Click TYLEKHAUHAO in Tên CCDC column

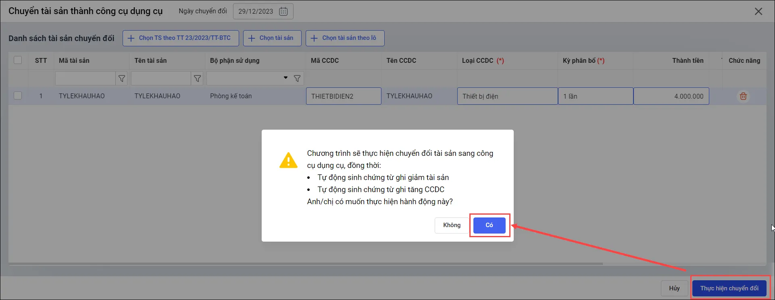(409, 96)
